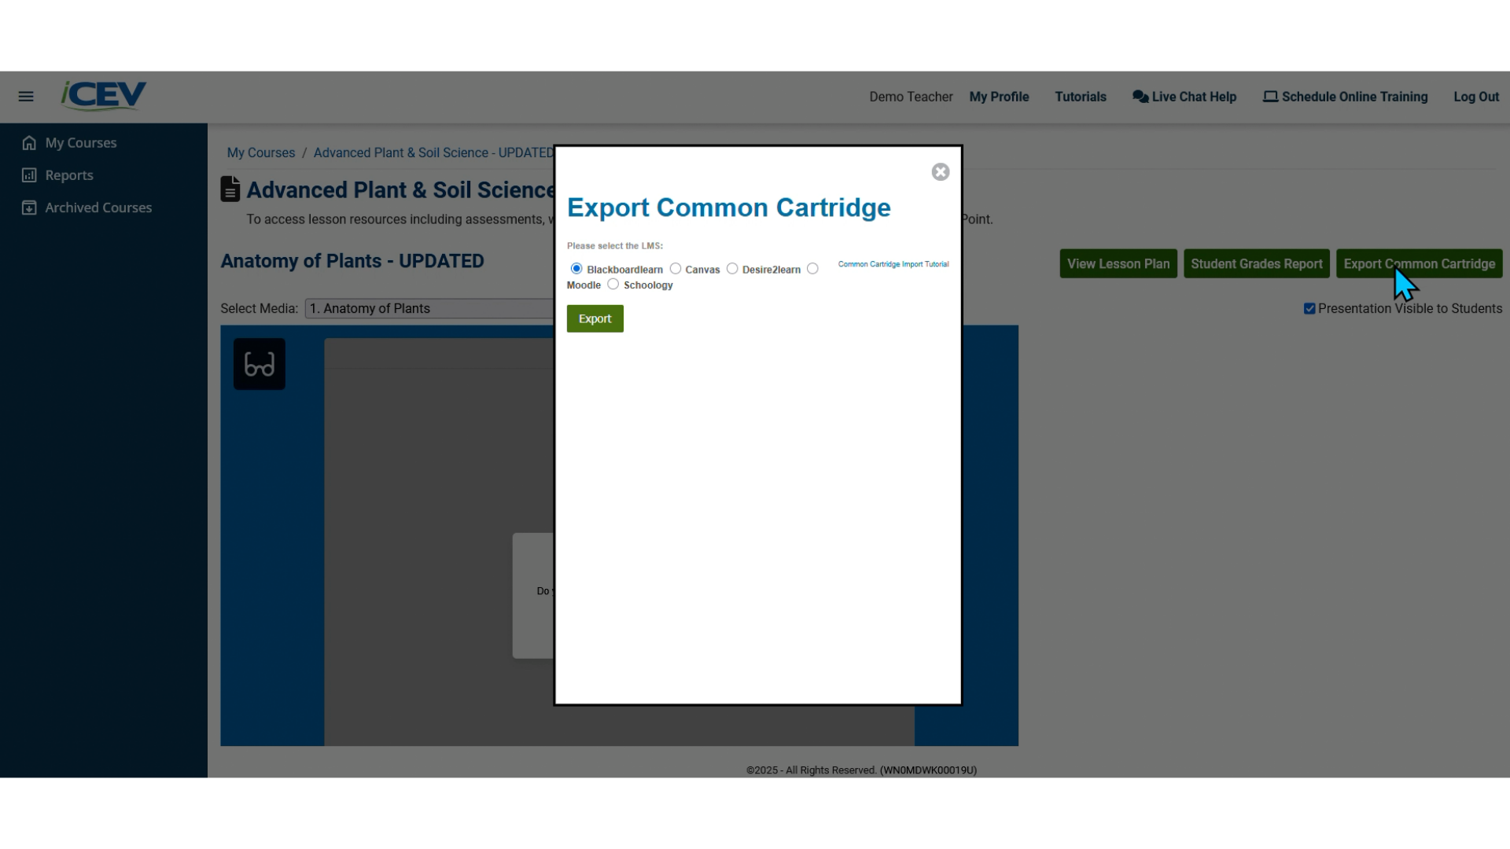Select the Moodle radio option
Viewport: 1510px width, 849px height.
coord(812,269)
